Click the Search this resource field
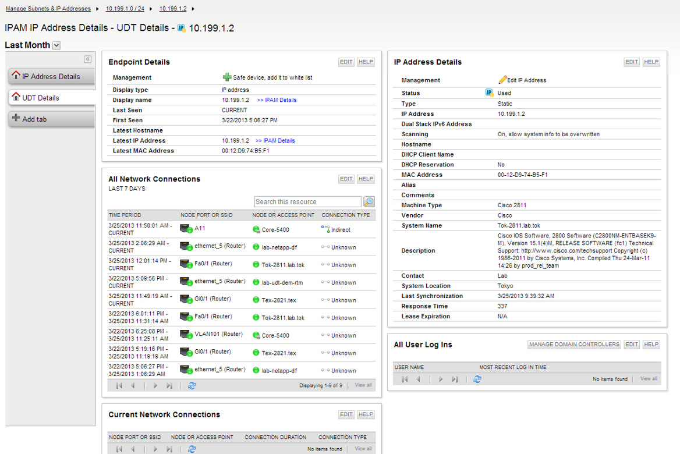 coord(307,201)
